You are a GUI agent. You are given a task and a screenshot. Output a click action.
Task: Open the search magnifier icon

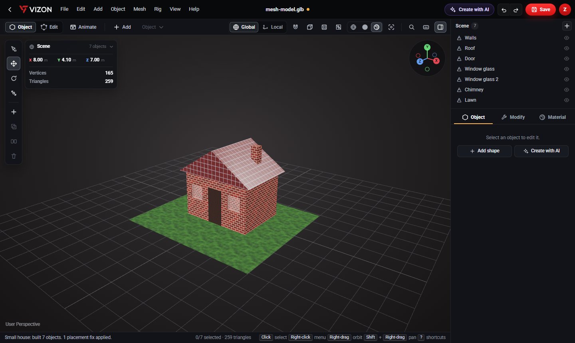[412, 27]
